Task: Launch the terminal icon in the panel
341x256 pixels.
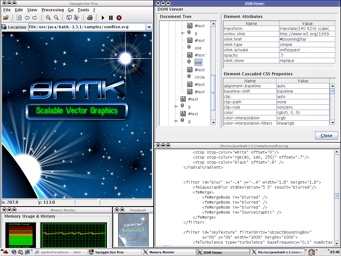Action: click(x=27, y=252)
